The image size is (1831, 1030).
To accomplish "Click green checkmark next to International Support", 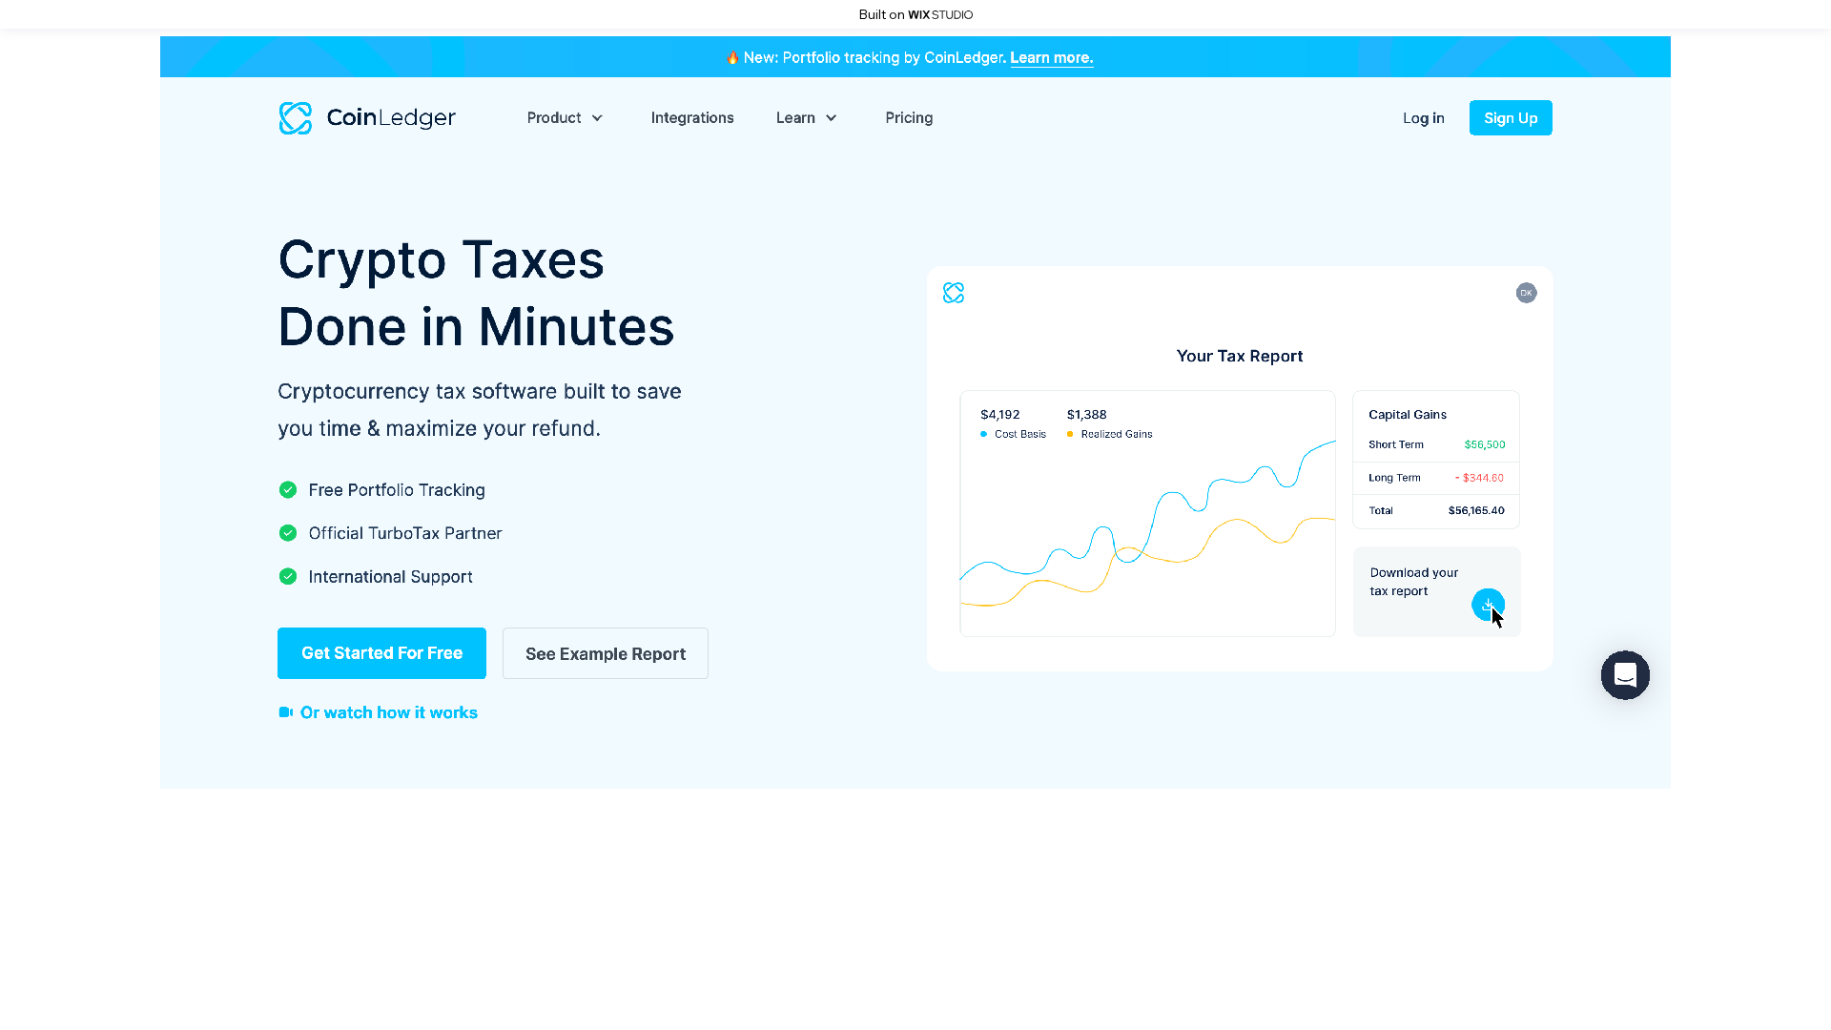I will coord(288,576).
